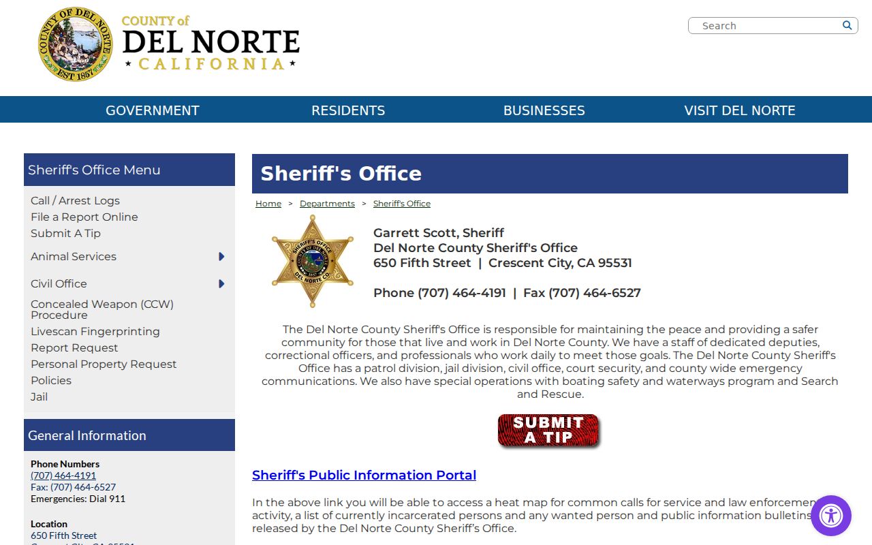
Task: Open the accessibility widget button
Action: click(x=831, y=516)
